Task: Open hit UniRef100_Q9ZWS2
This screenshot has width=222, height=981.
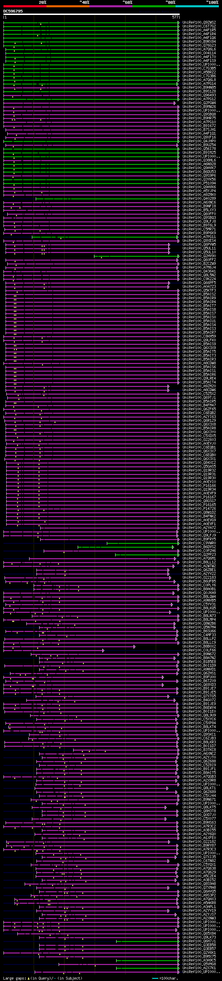Action: (x=199, y=23)
